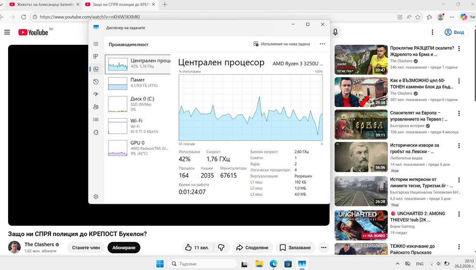Open the Users icon in Task Manager sidebar
The image size is (476, 270).
pyautogui.click(x=96, y=107)
